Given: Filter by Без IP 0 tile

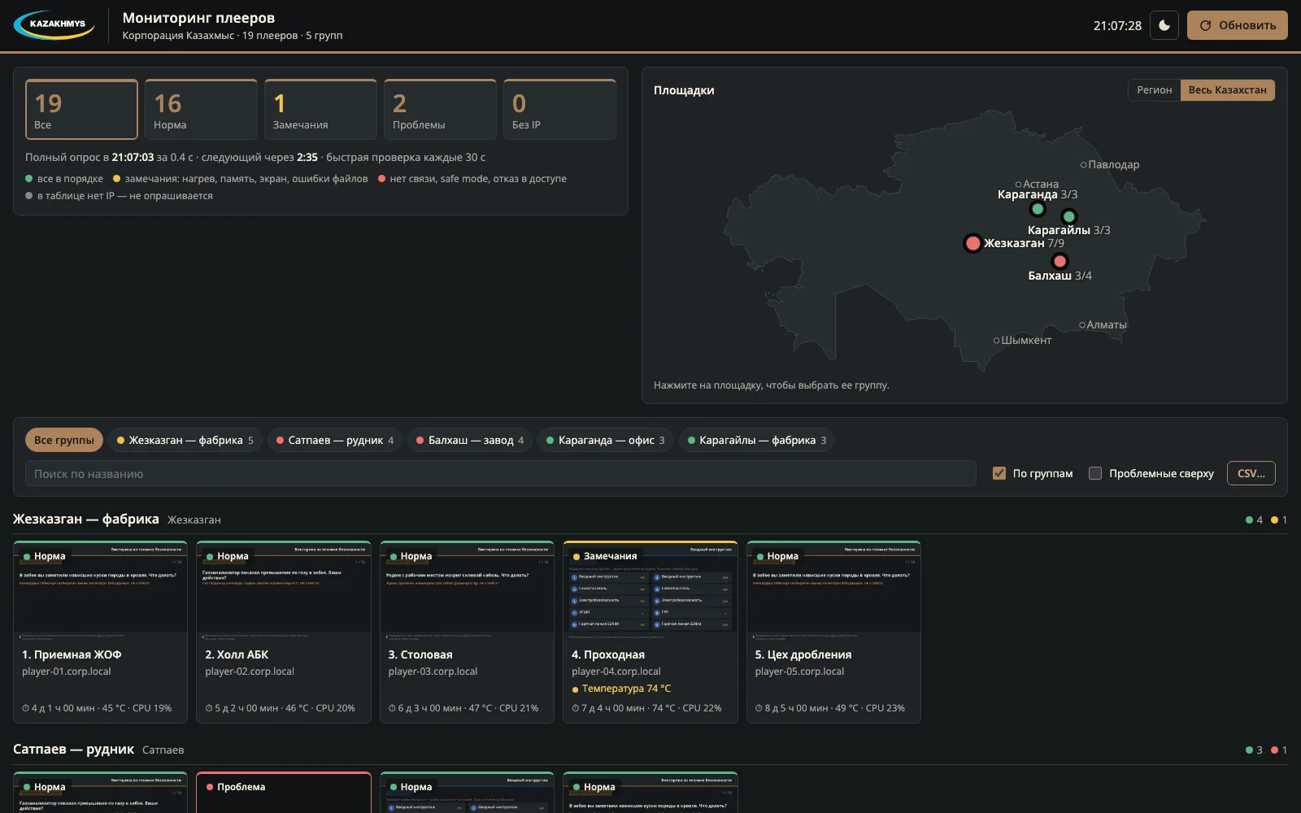Looking at the screenshot, I should pos(559,110).
